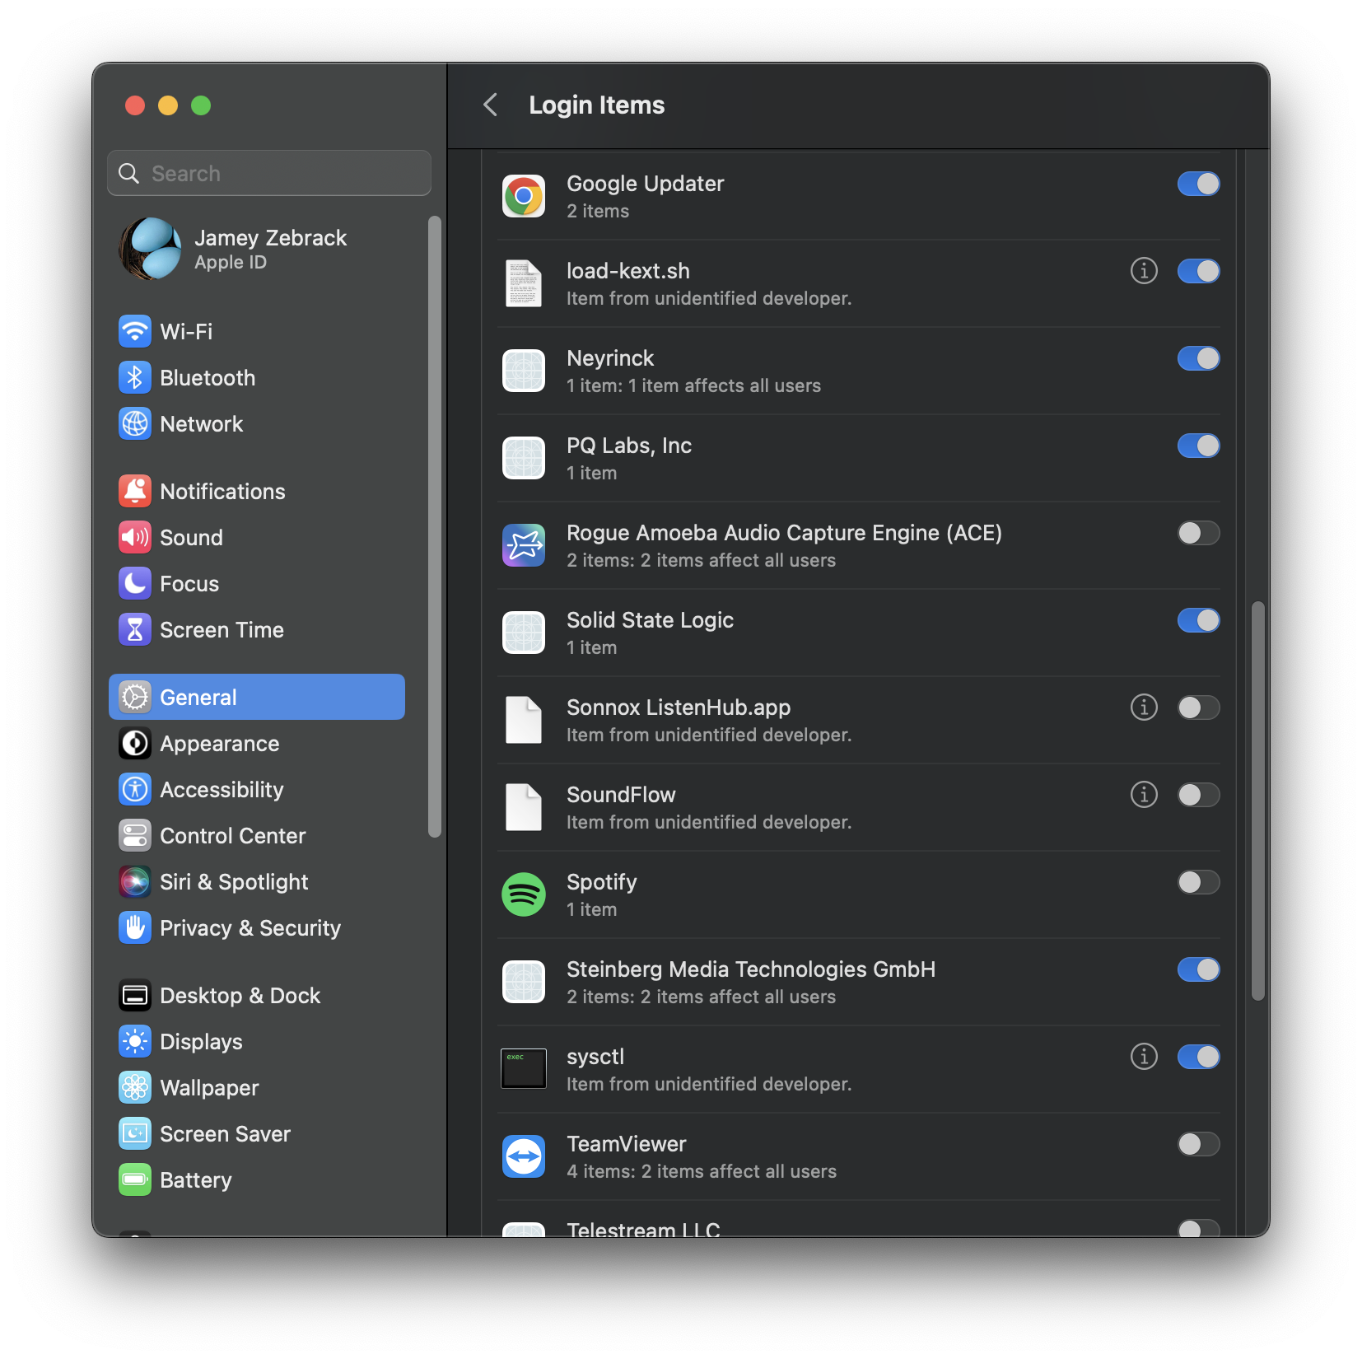Click the Spotify green logo icon
Image resolution: width=1362 pixels, height=1359 pixels.
click(x=524, y=894)
